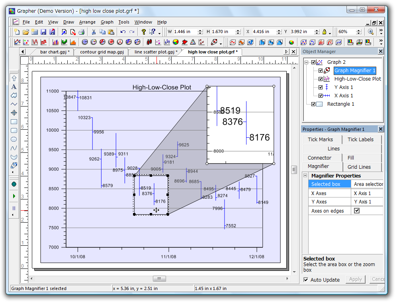This screenshot has width=395, height=302.
Task: Pick the Ellipse drawing tool
Action: point(14,139)
